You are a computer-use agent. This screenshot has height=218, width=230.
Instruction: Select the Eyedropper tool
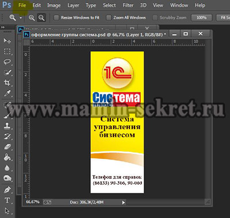[7, 94]
